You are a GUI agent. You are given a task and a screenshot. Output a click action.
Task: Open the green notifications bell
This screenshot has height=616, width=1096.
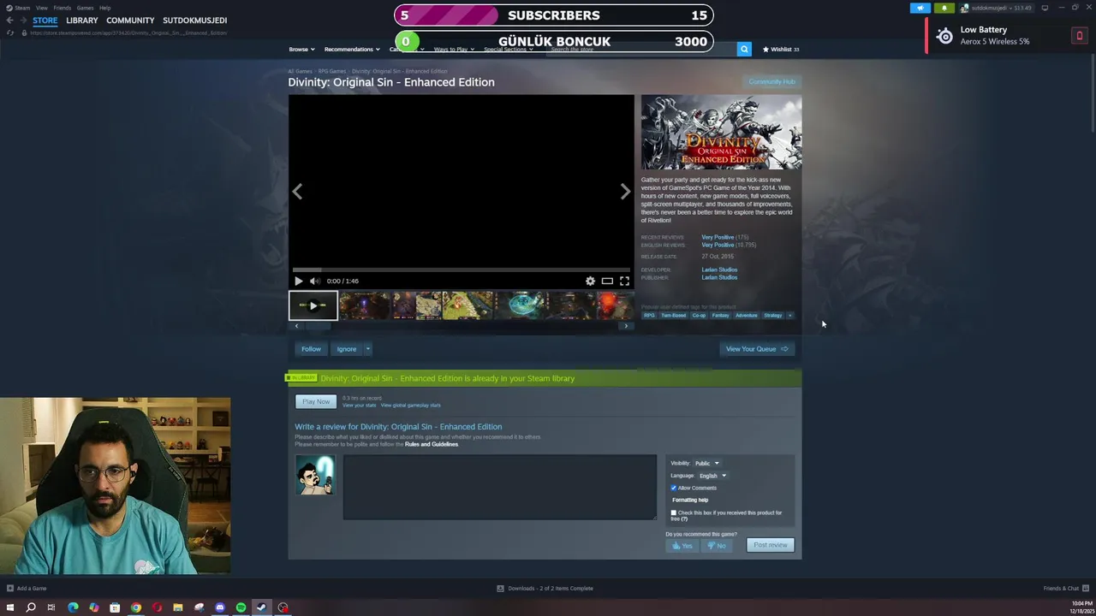944,8
